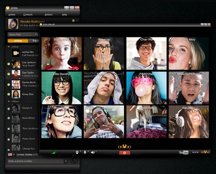Viewport: 216px width, 174px height.
Task: Click Dan Taylor's contact photo
Action: point(16,74)
